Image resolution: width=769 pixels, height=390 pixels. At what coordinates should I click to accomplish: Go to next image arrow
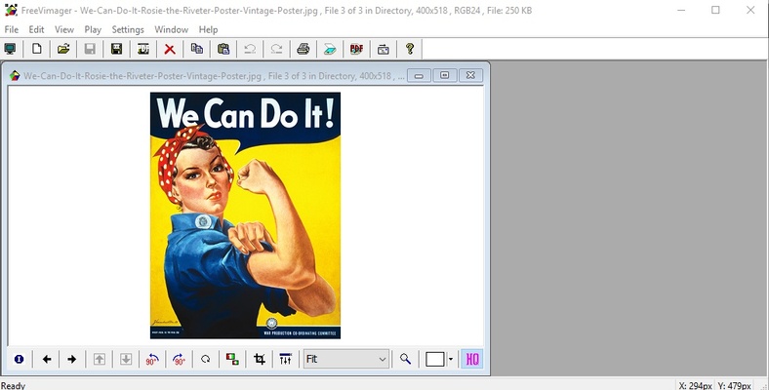pyautogui.click(x=72, y=359)
